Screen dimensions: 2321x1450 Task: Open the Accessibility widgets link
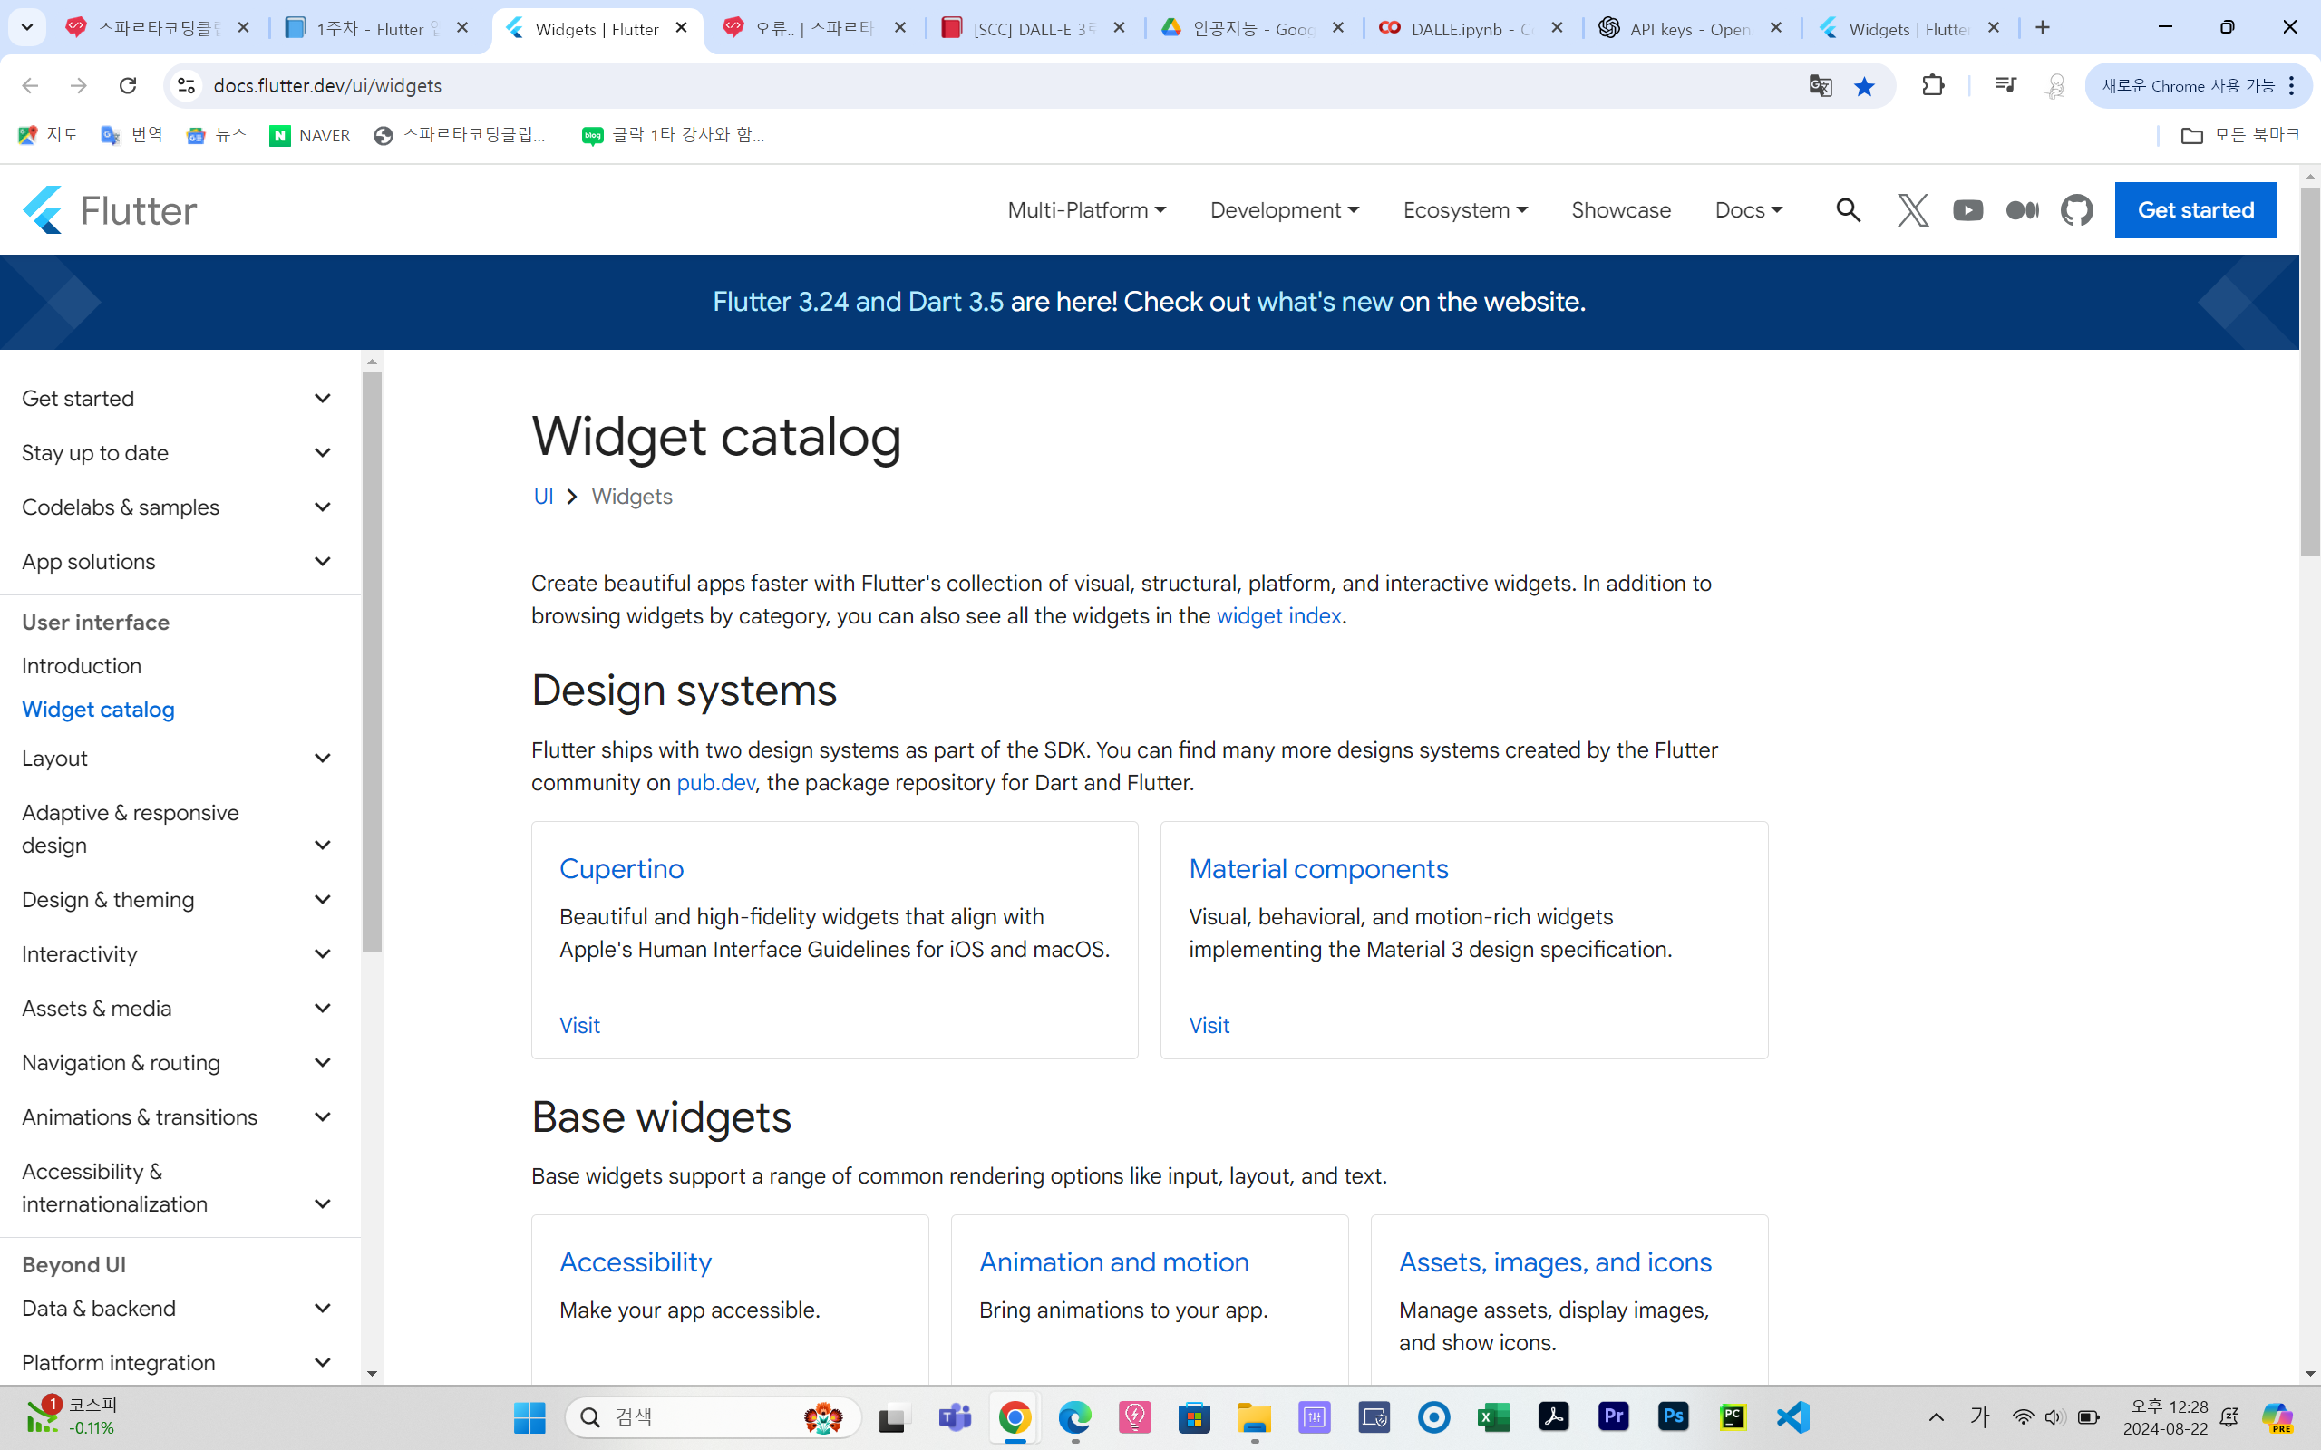point(635,1262)
